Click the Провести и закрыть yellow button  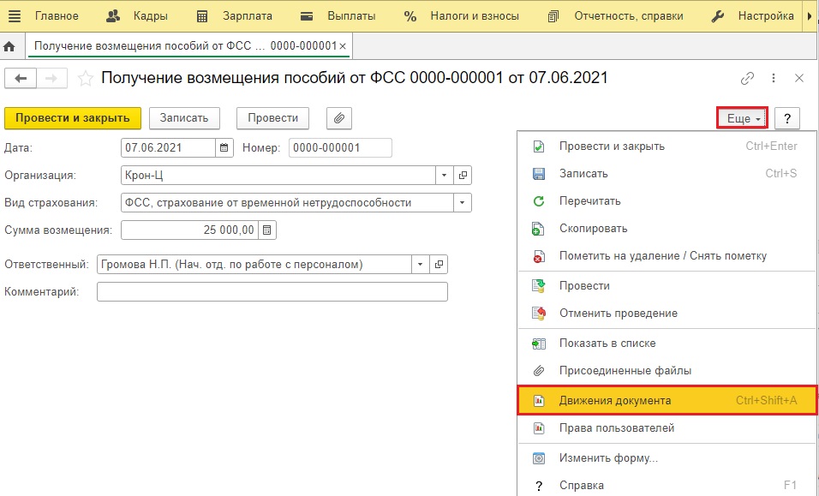(73, 118)
